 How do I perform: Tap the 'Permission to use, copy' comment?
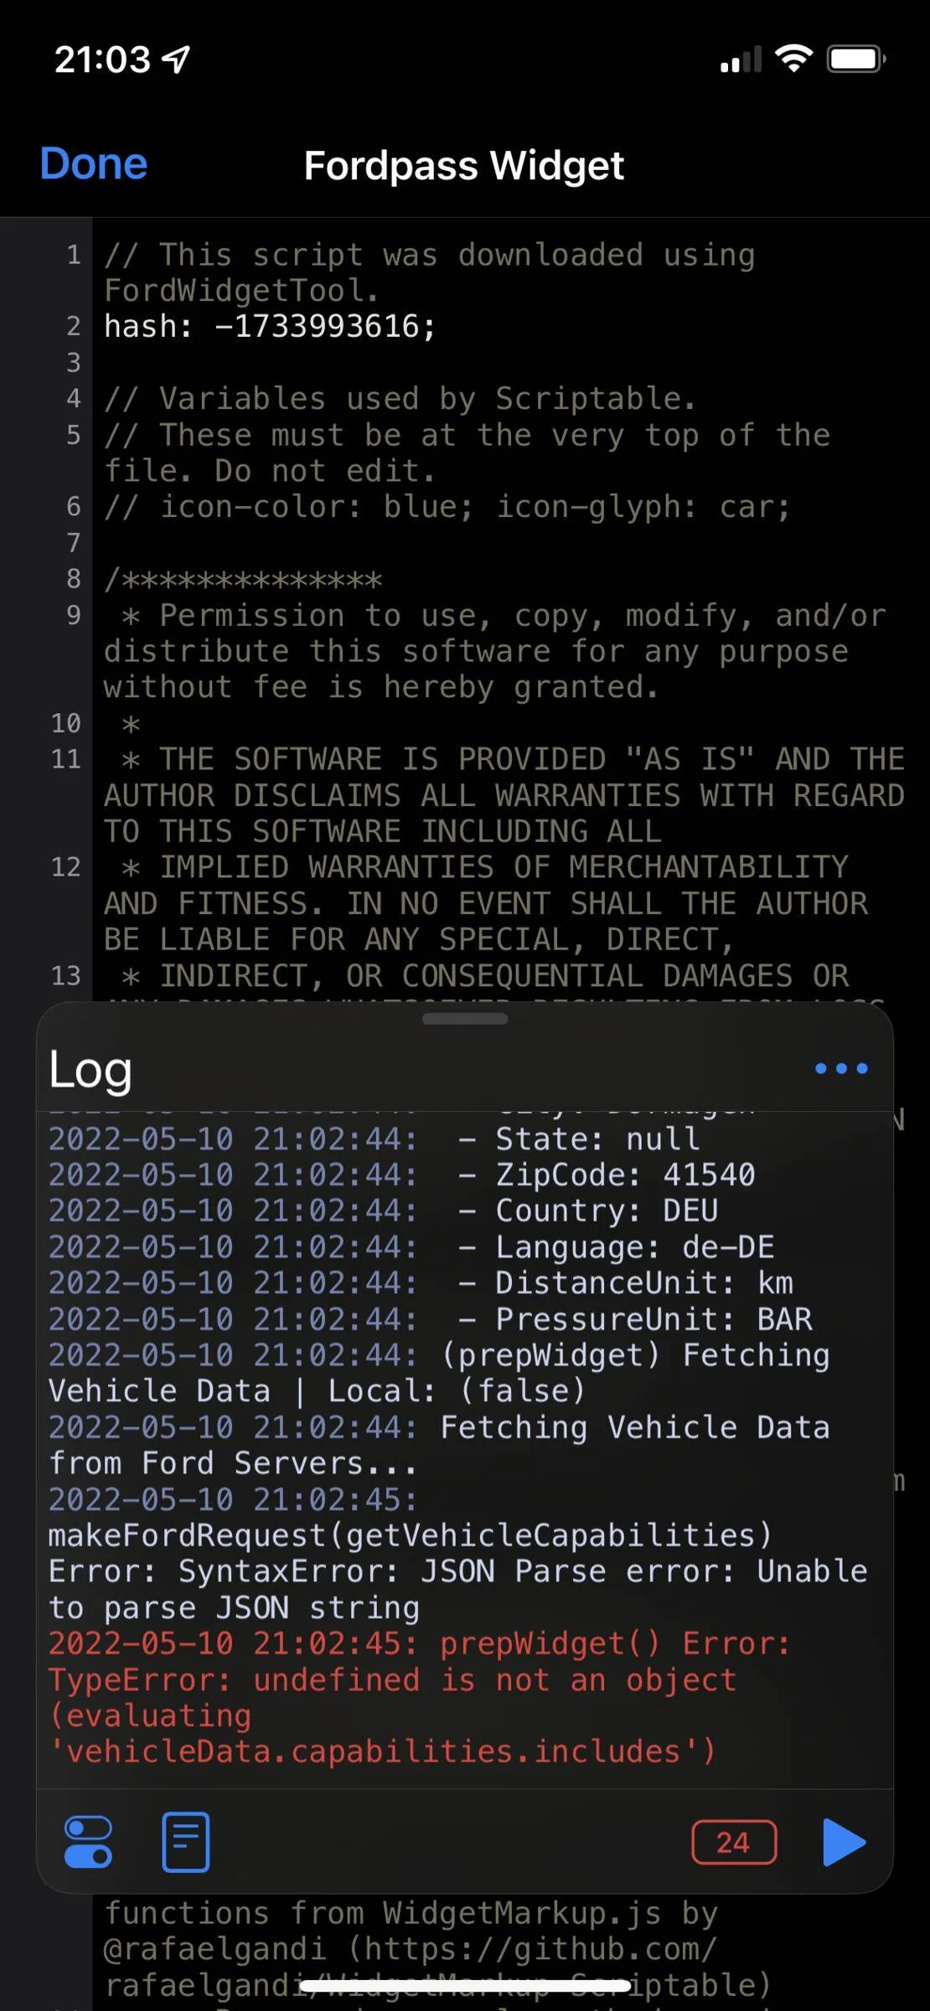(494, 651)
